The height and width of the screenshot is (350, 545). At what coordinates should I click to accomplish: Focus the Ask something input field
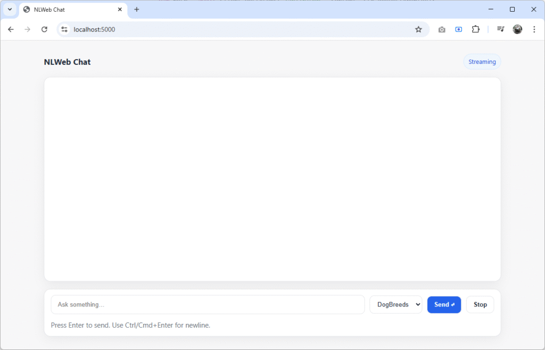[x=208, y=304]
